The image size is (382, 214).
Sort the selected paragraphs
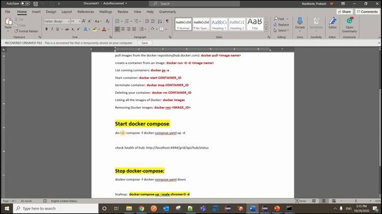(x=160, y=21)
